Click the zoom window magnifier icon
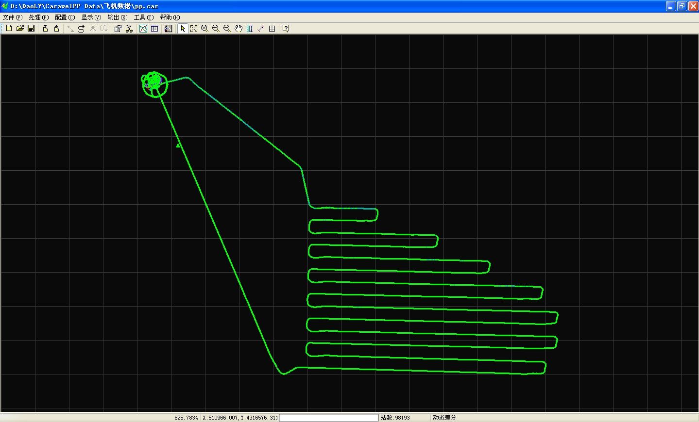The height and width of the screenshot is (422, 699). (x=205, y=29)
